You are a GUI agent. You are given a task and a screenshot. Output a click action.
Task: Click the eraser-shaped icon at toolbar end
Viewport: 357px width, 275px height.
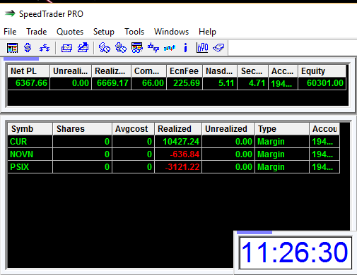(218, 48)
